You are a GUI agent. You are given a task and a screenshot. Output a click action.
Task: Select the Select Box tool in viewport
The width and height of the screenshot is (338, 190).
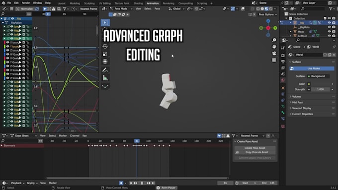105,23
